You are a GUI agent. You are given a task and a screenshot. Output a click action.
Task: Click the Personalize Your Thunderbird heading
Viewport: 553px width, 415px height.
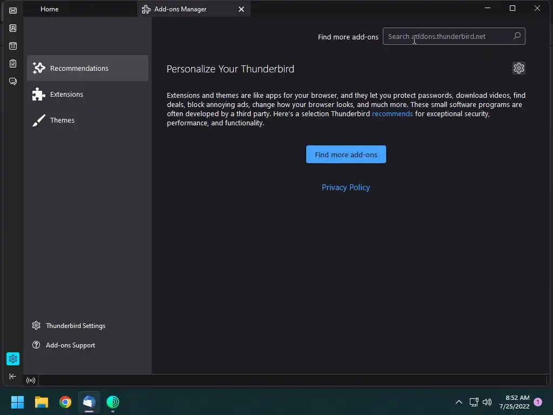pyautogui.click(x=230, y=69)
